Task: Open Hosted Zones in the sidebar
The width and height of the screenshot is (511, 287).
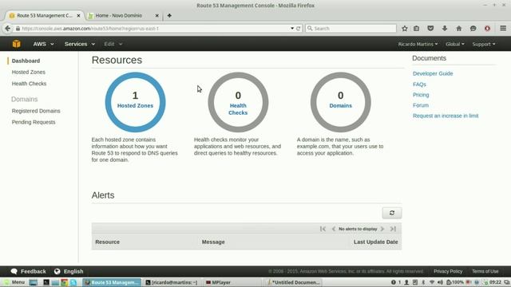Action: pyautogui.click(x=29, y=72)
